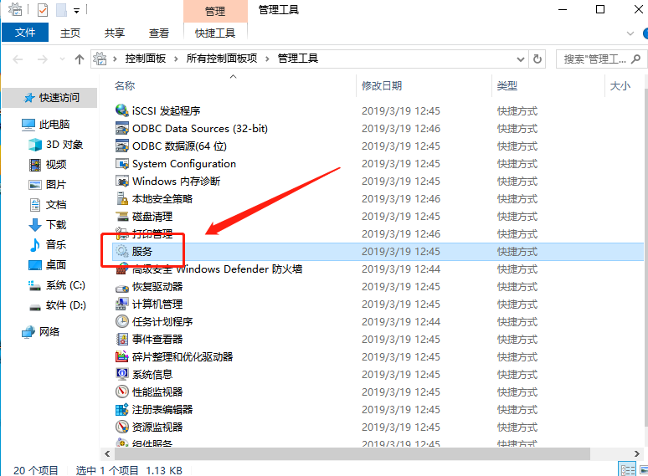Click the 搜索"管理工具" search box

click(594, 59)
